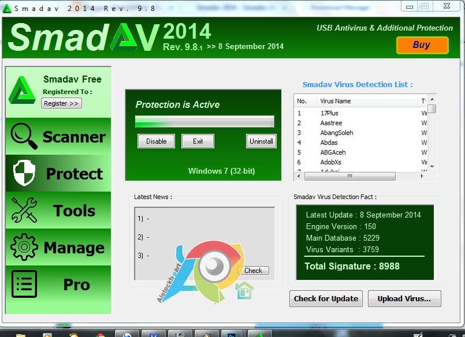Click the Register >> button
Screen dimensions: 465x337
click(x=61, y=103)
